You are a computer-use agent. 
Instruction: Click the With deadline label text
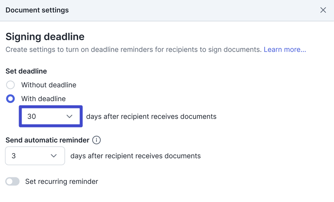[44, 99]
